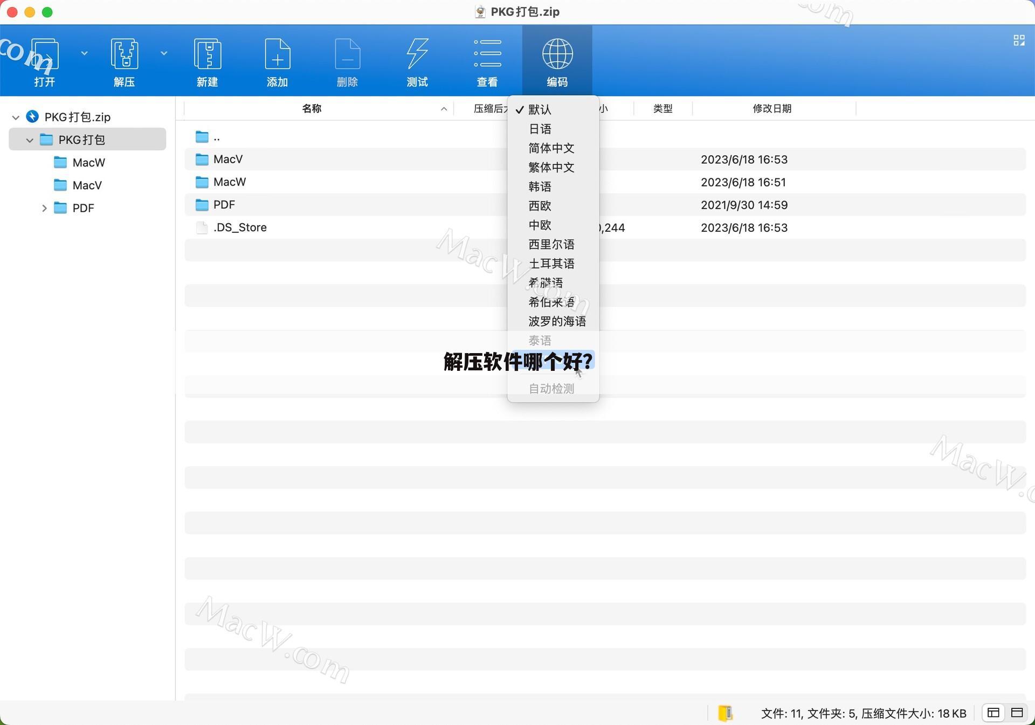The height and width of the screenshot is (725, 1035).
Task: Click the grid icon at toolbar right end
Action: 1019,40
